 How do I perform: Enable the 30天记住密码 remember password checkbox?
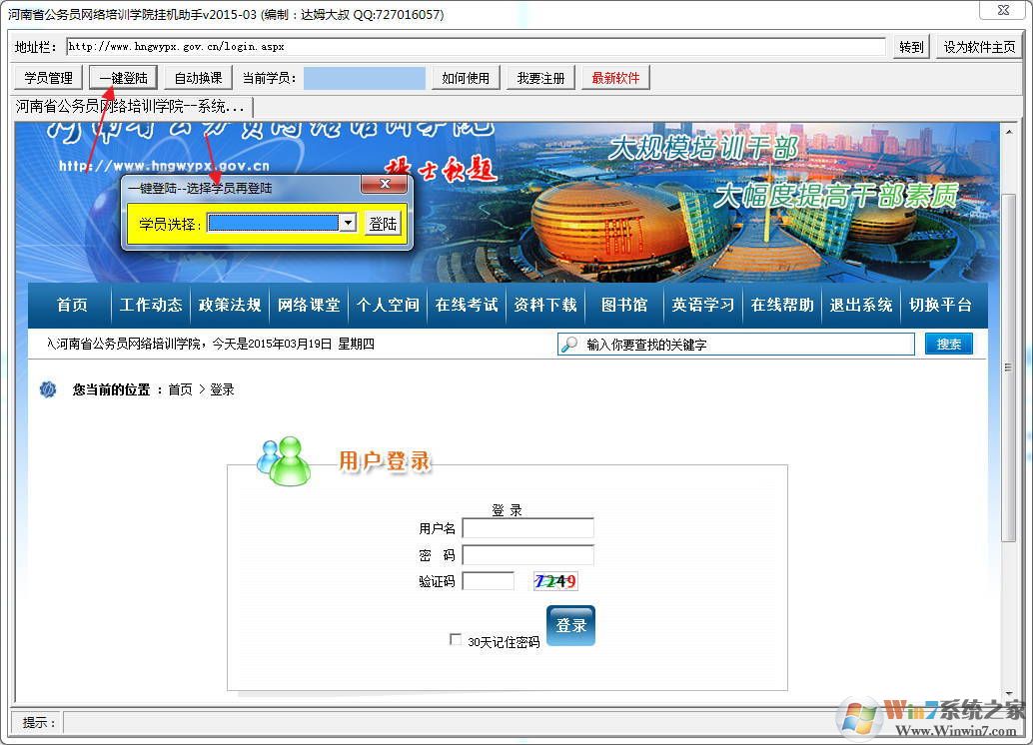[x=456, y=640]
